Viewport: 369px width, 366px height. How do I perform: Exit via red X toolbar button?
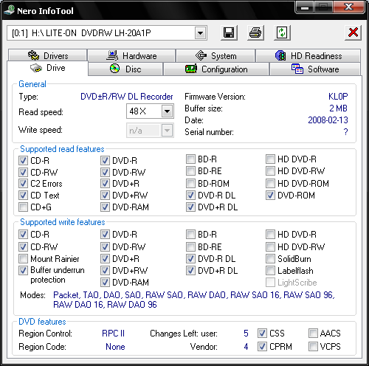click(353, 32)
